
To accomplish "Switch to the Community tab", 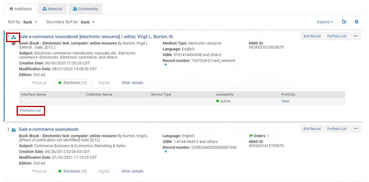I will 85,9.
